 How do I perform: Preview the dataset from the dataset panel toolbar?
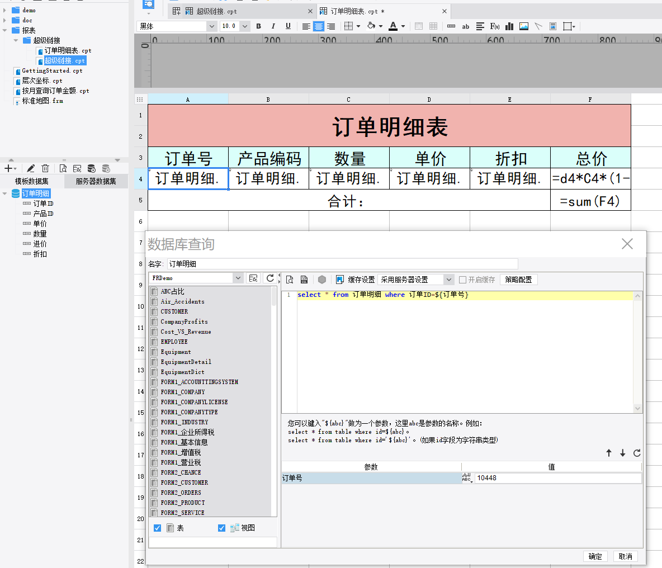pyautogui.click(x=63, y=169)
